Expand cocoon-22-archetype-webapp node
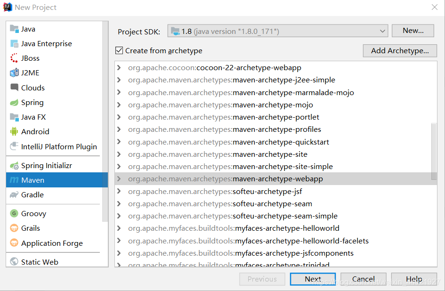 tap(119, 67)
